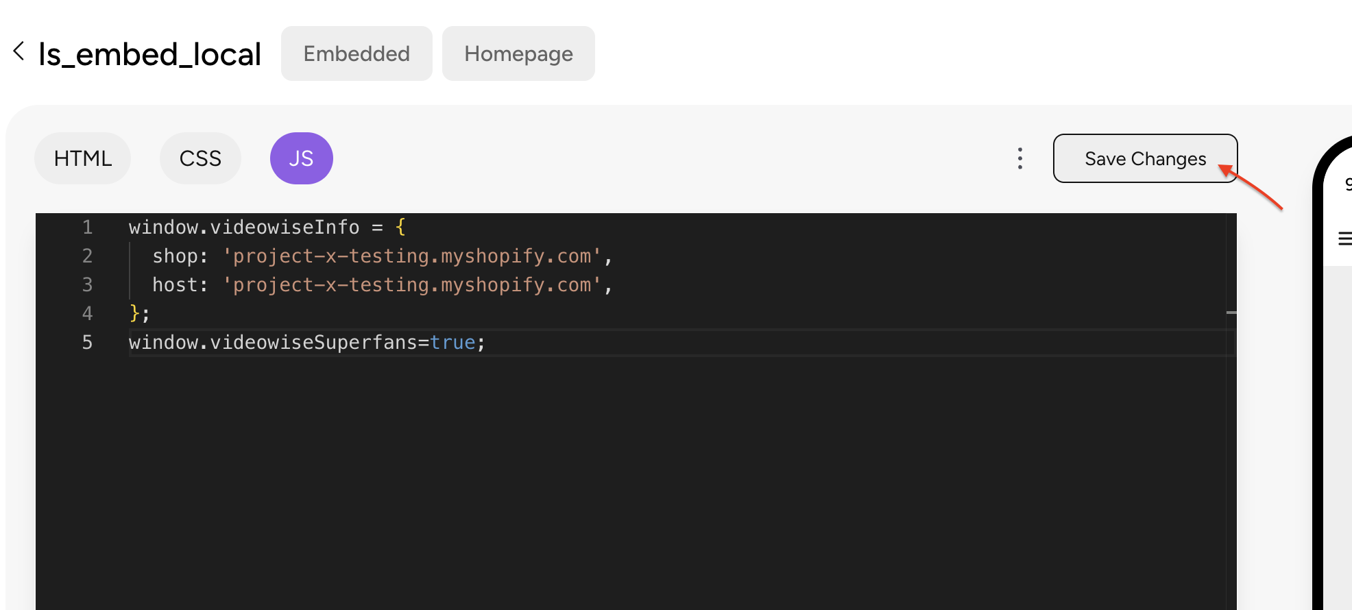Click line number 5 in the editor gutter
This screenshot has width=1352, height=610.
coord(87,342)
